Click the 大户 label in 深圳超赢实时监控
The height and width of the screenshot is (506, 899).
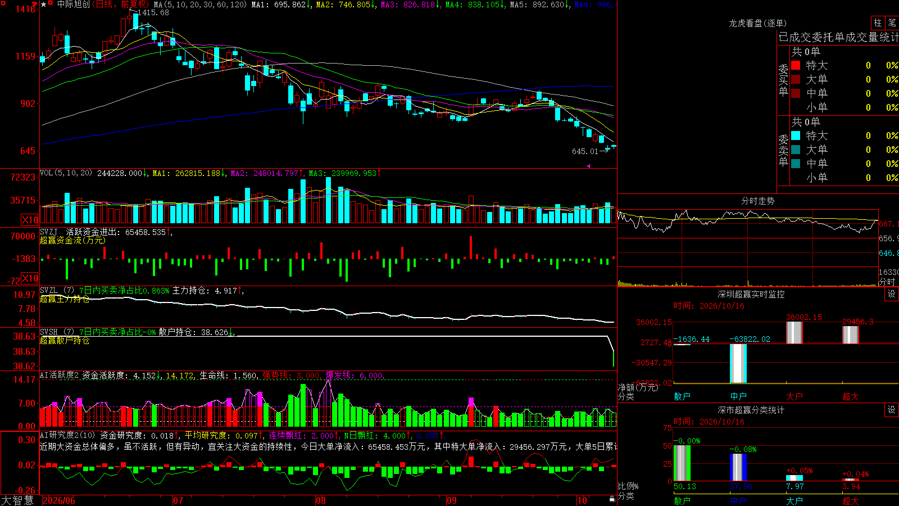(x=794, y=396)
